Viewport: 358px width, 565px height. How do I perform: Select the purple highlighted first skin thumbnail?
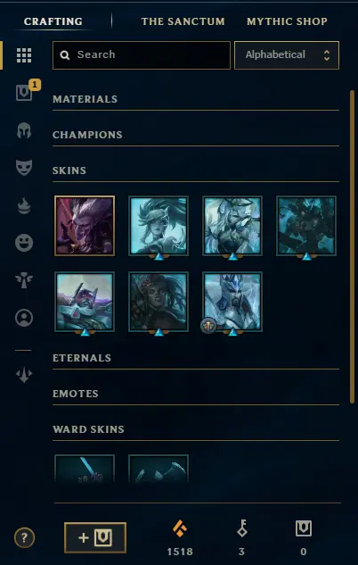coord(85,226)
